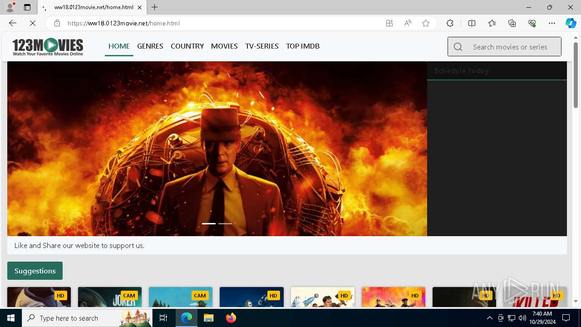Open Browser essentials icon
581x327 pixels.
(x=532, y=23)
